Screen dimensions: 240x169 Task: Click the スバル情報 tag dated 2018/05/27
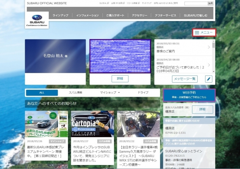tap(104, 141)
